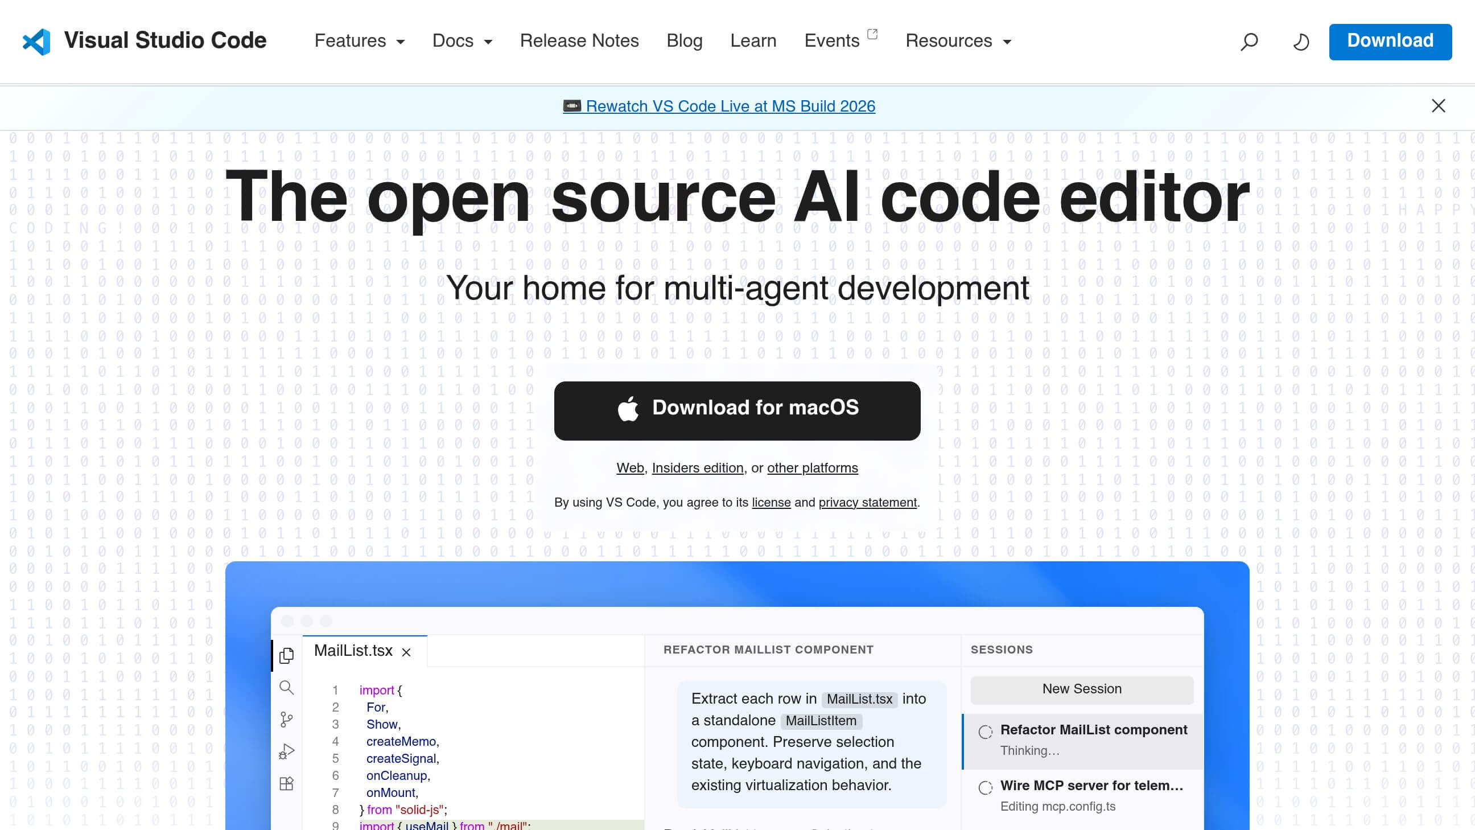
Task: Expand the Docs dropdown menu
Action: point(462,41)
